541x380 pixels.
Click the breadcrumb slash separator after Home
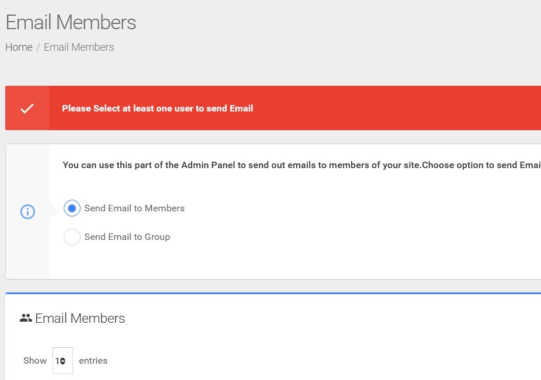pyautogui.click(x=38, y=47)
